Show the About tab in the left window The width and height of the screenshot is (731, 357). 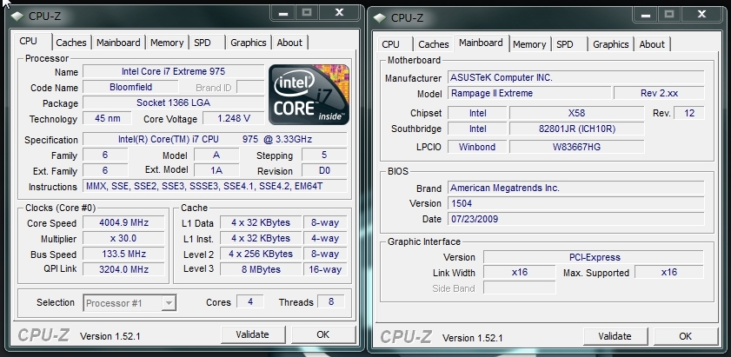point(289,43)
